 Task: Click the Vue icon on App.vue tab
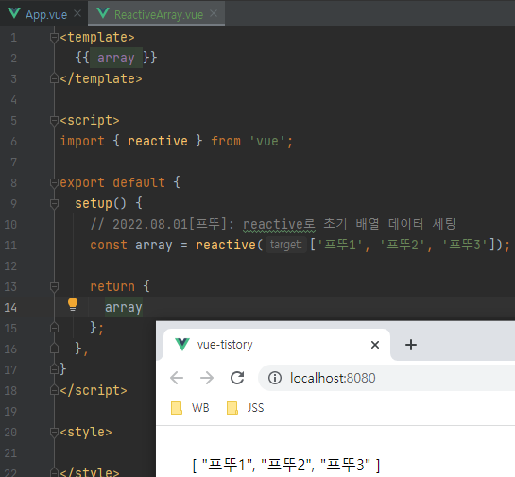click(14, 13)
